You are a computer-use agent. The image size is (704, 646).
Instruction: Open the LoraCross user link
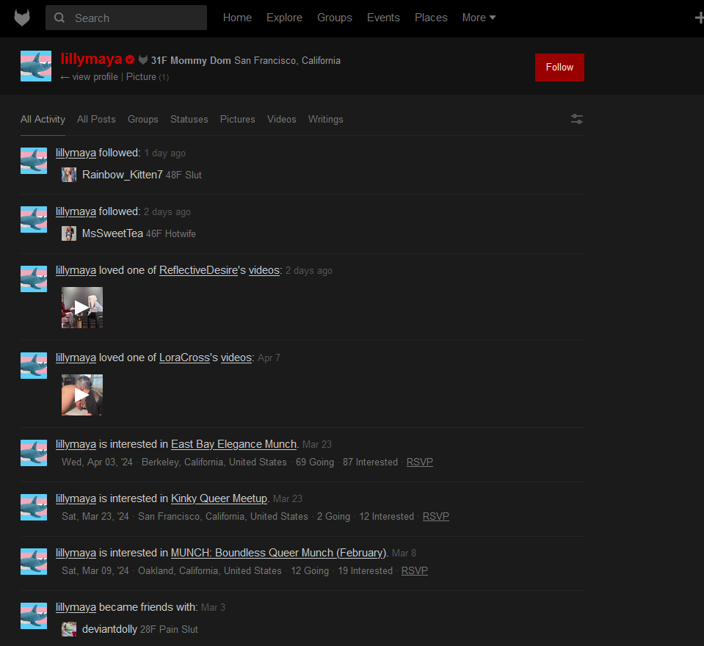point(184,358)
